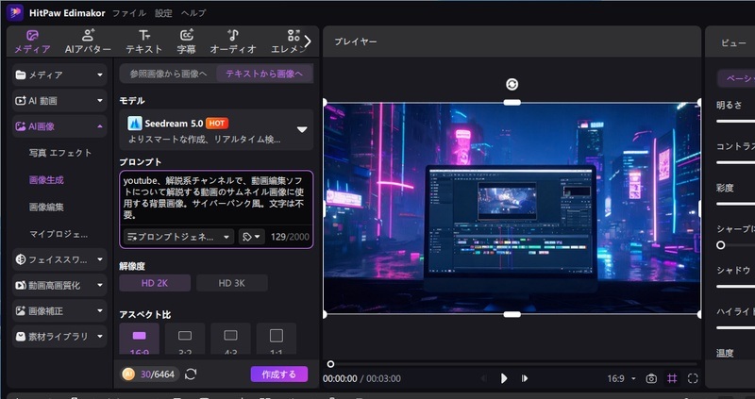Expand the メディア sidebar section

[59, 75]
